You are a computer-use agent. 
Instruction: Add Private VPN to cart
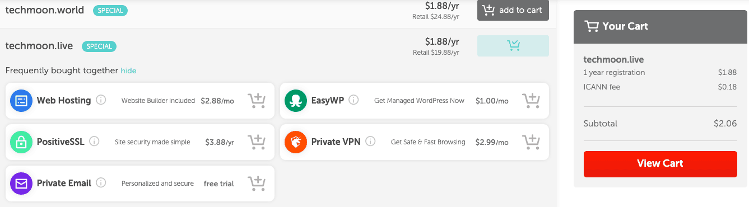coord(531,142)
